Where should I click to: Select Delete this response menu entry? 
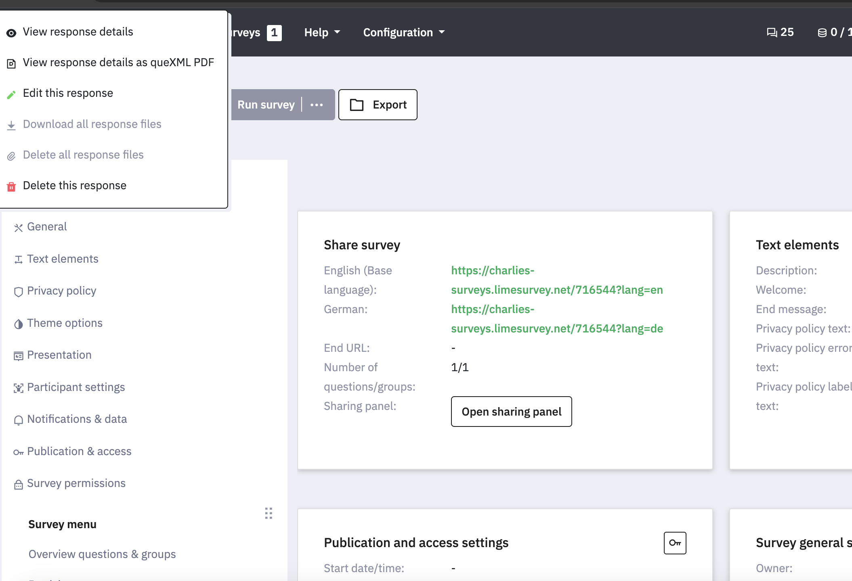75,186
